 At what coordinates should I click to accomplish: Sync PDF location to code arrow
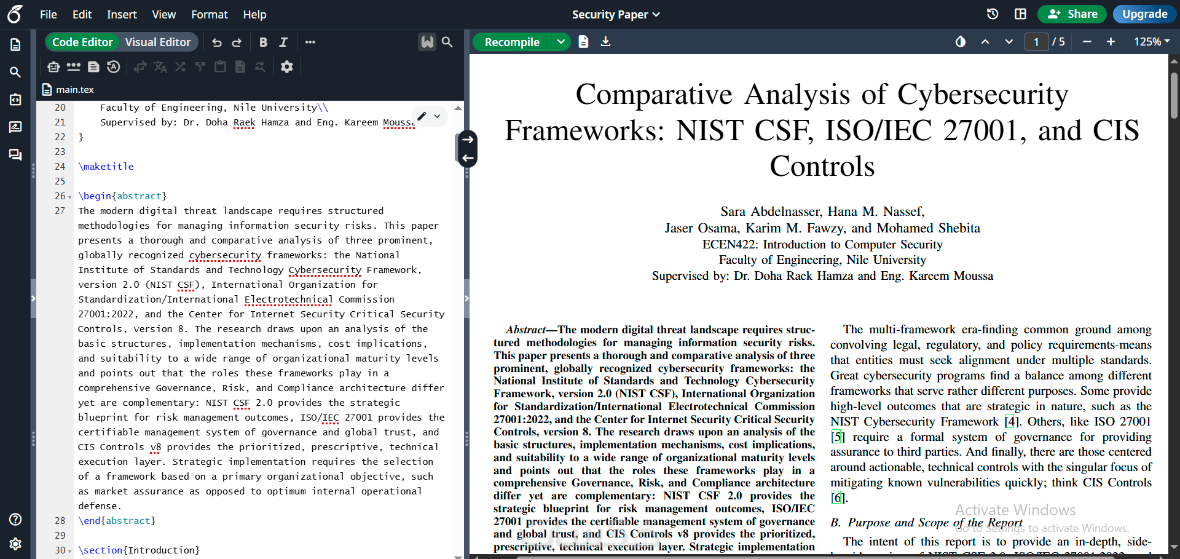(x=468, y=158)
